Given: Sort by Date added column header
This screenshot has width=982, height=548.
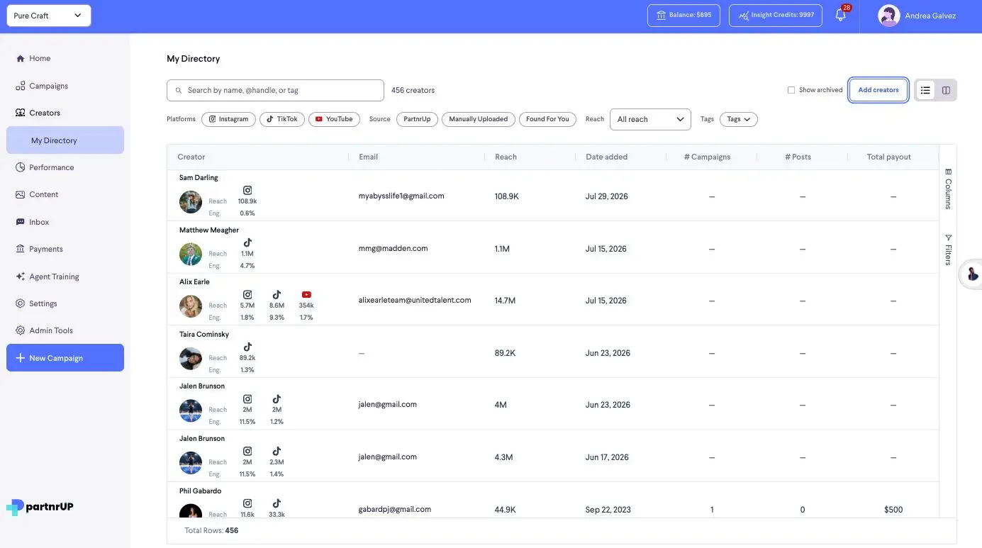Looking at the screenshot, I should coord(606,157).
